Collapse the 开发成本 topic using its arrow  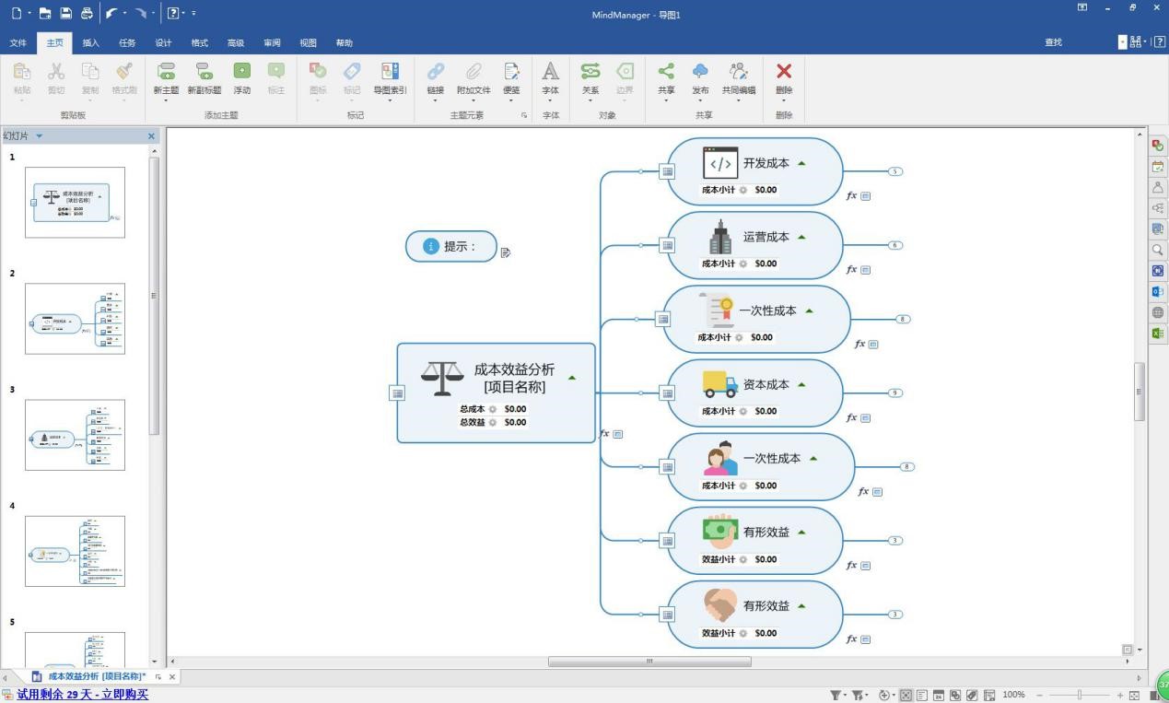[x=801, y=162]
